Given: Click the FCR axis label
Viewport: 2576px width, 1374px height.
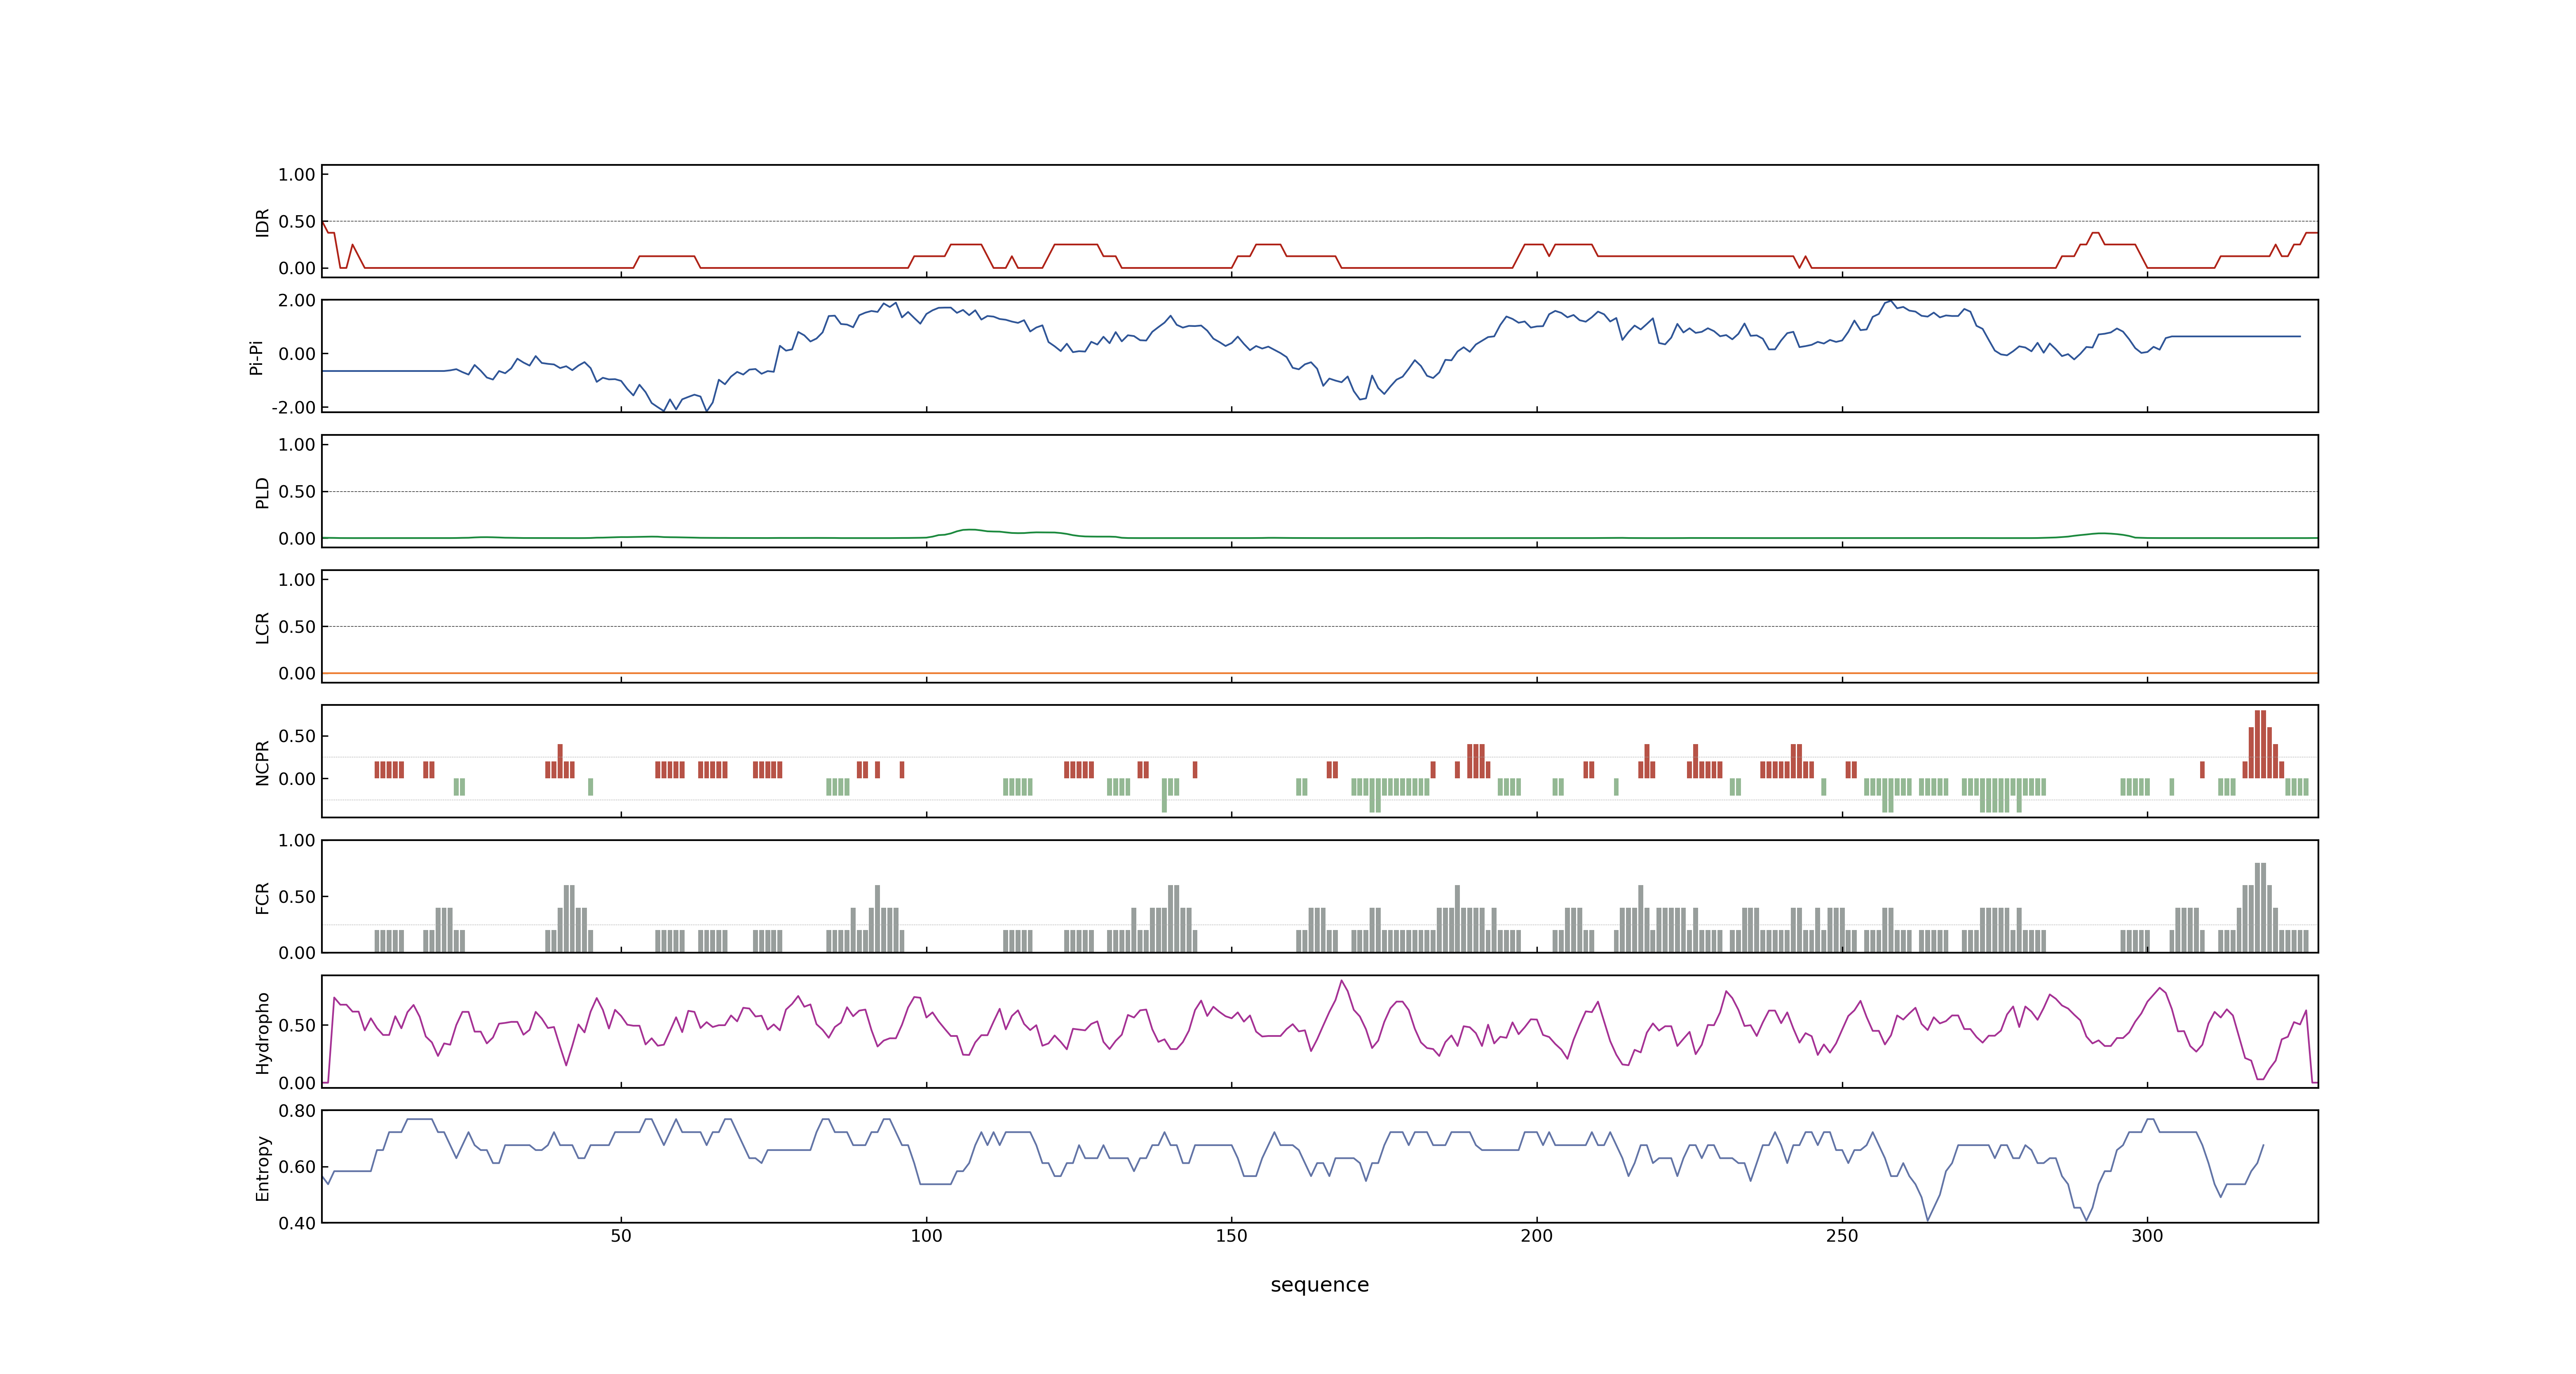Looking at the screenshot, I should (x=262, y=898).
